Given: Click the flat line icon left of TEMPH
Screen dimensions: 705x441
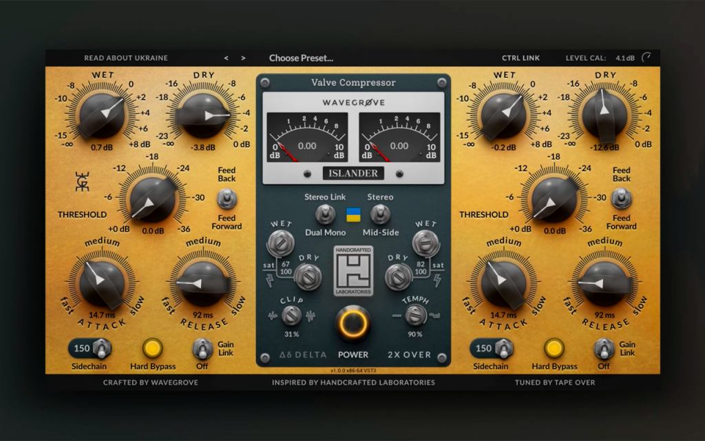Looking at the screenshot, I should tap(397, 316).
